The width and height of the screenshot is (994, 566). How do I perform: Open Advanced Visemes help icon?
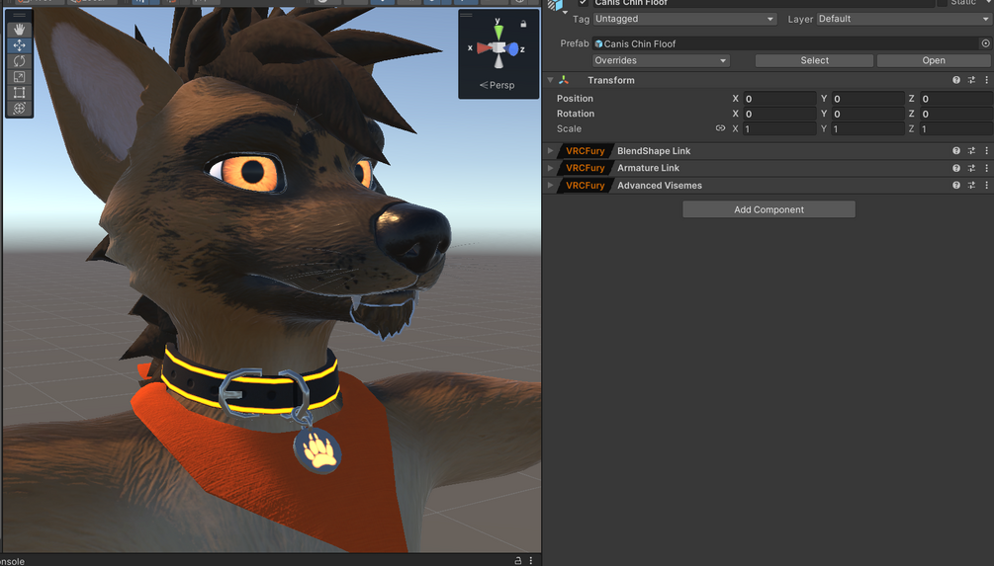(956, 185)
